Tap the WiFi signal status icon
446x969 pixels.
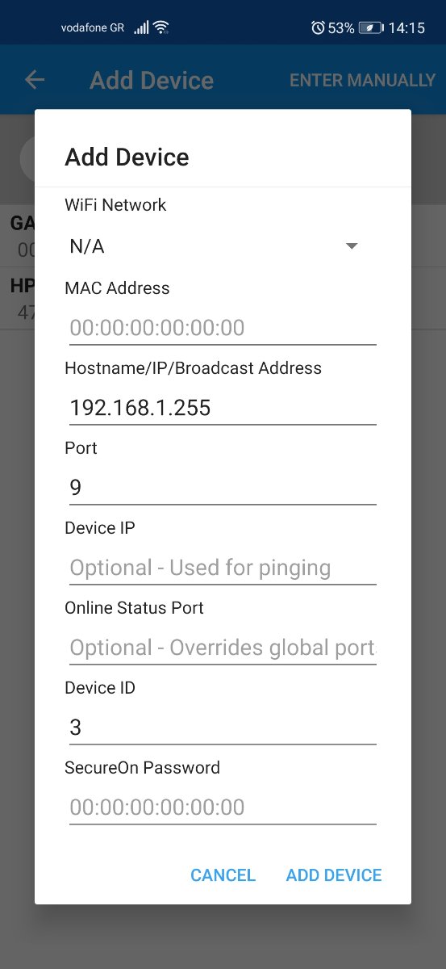coord(161,27)
